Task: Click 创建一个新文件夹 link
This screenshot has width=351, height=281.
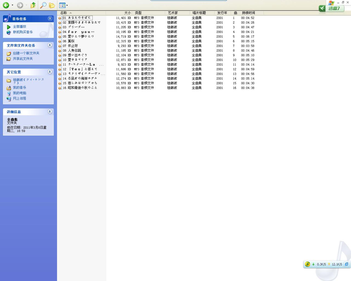Action: (26, 53)
